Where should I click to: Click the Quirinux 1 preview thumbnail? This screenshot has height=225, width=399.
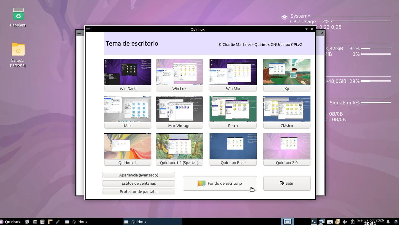(x=128, y=146)
